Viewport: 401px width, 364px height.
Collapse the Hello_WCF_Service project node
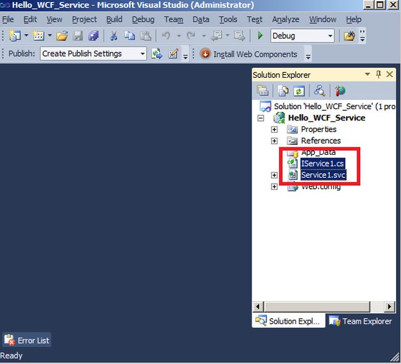point(260,118)
